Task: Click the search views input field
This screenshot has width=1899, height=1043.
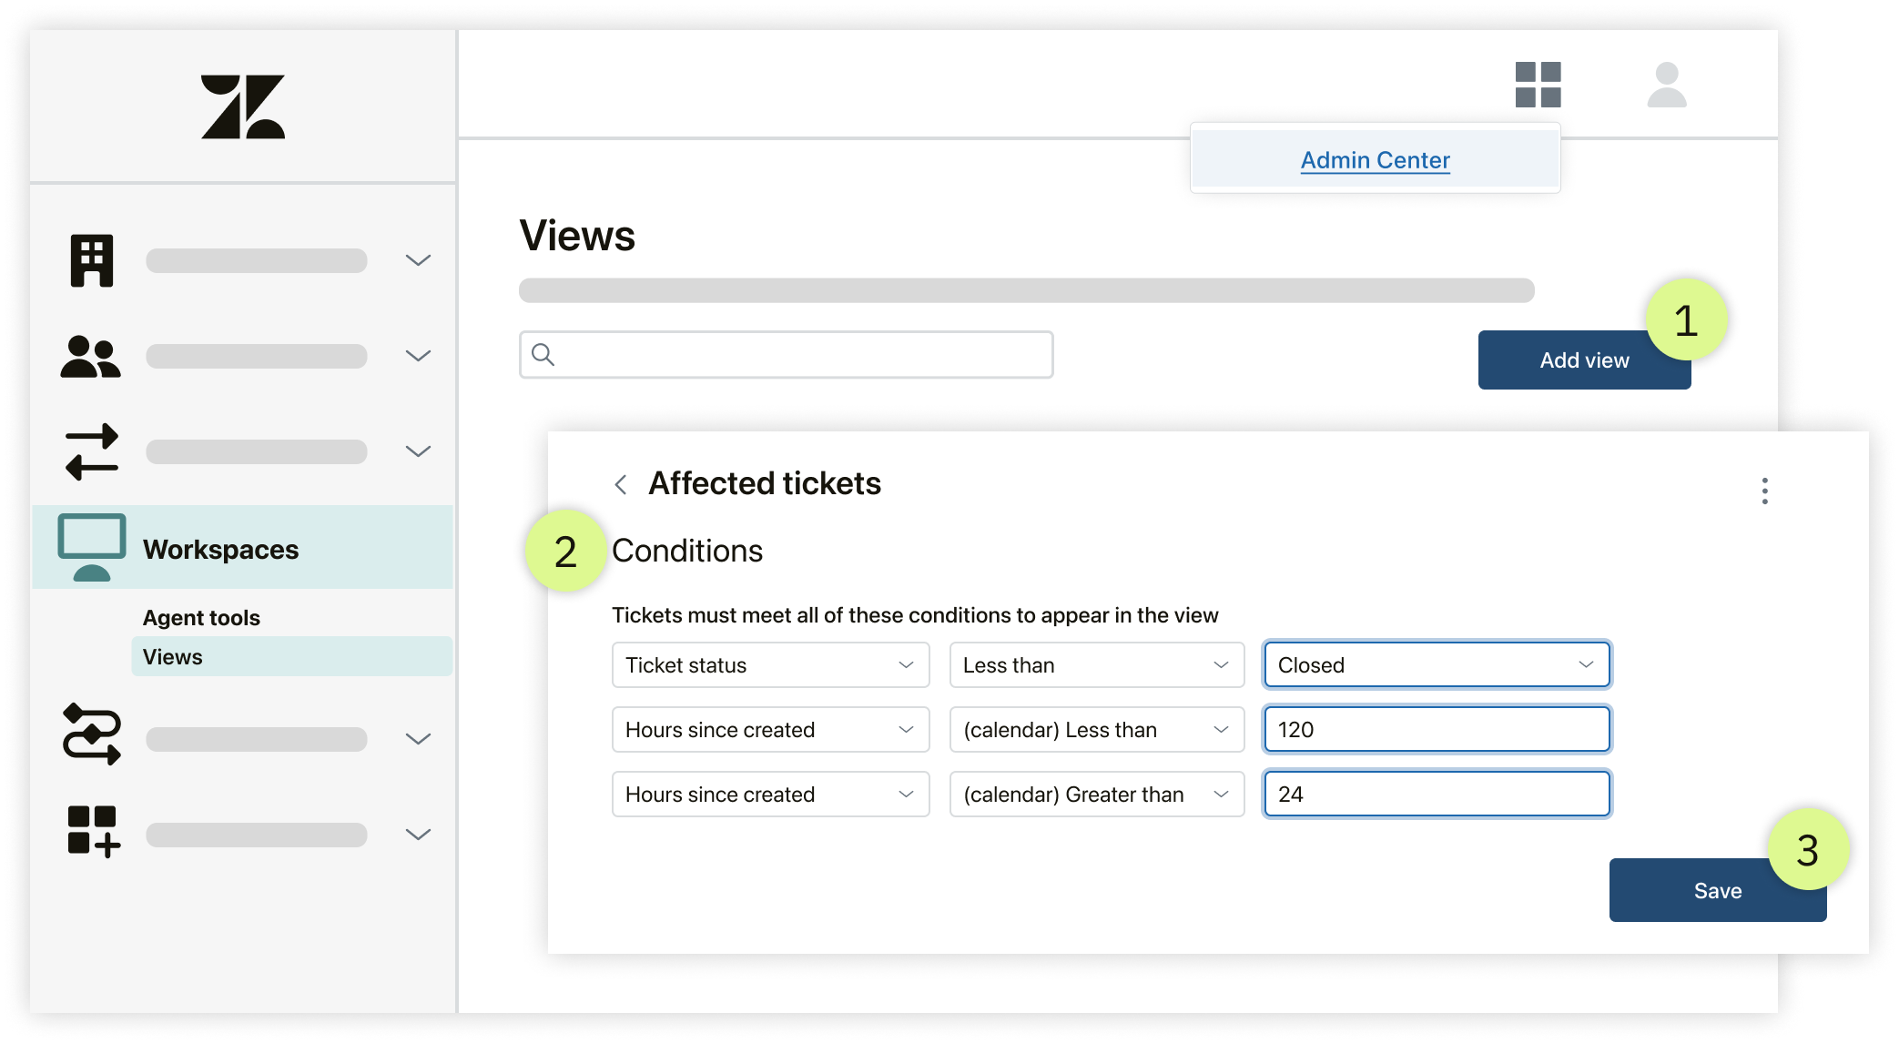Action: pos(787,355)
